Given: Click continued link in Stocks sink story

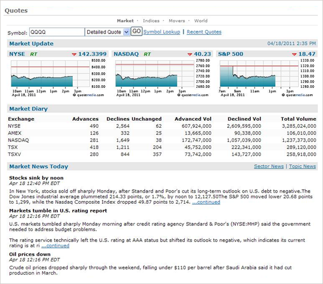Looking at the screenshot, I should 207,202.
